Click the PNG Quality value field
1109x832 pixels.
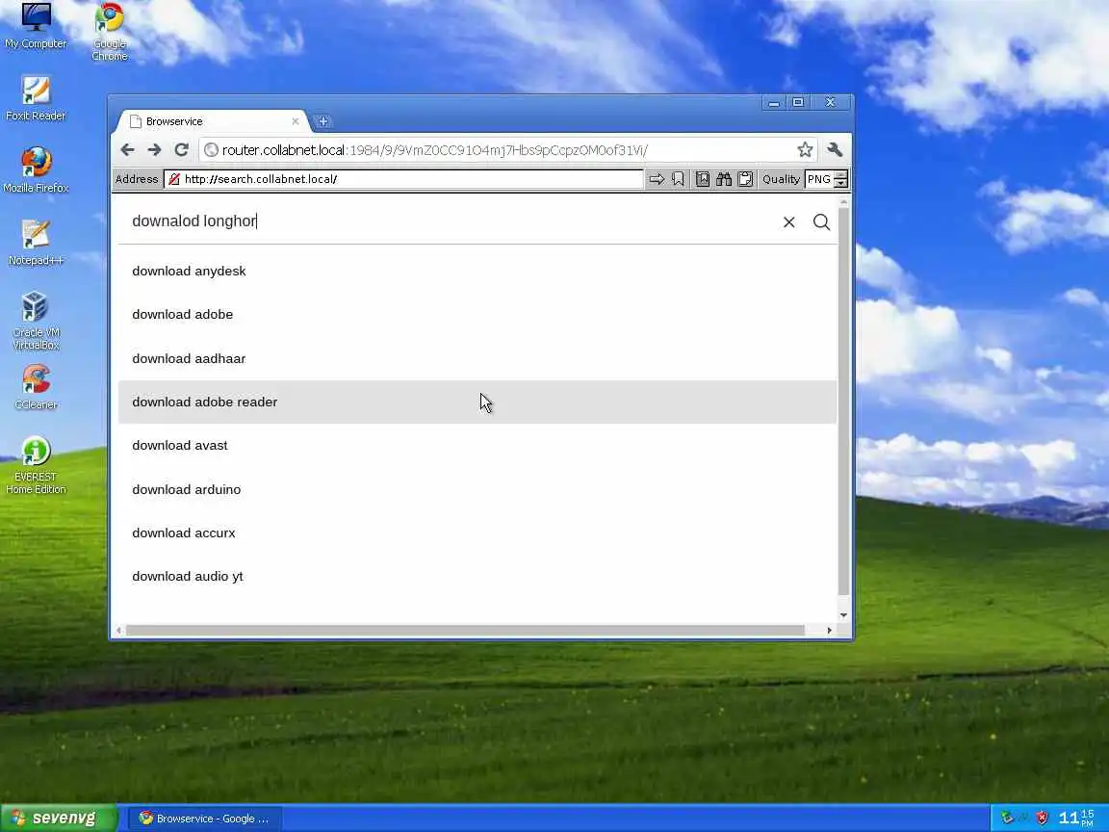pos(820,179)
